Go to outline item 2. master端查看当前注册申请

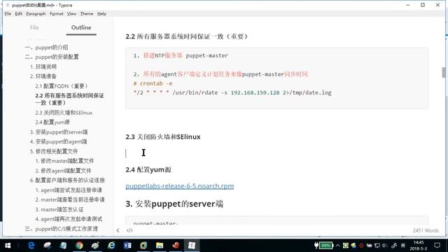coord(70,199)
